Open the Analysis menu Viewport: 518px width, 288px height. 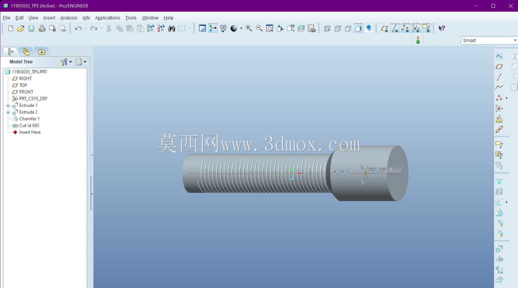tap(69, 18)
